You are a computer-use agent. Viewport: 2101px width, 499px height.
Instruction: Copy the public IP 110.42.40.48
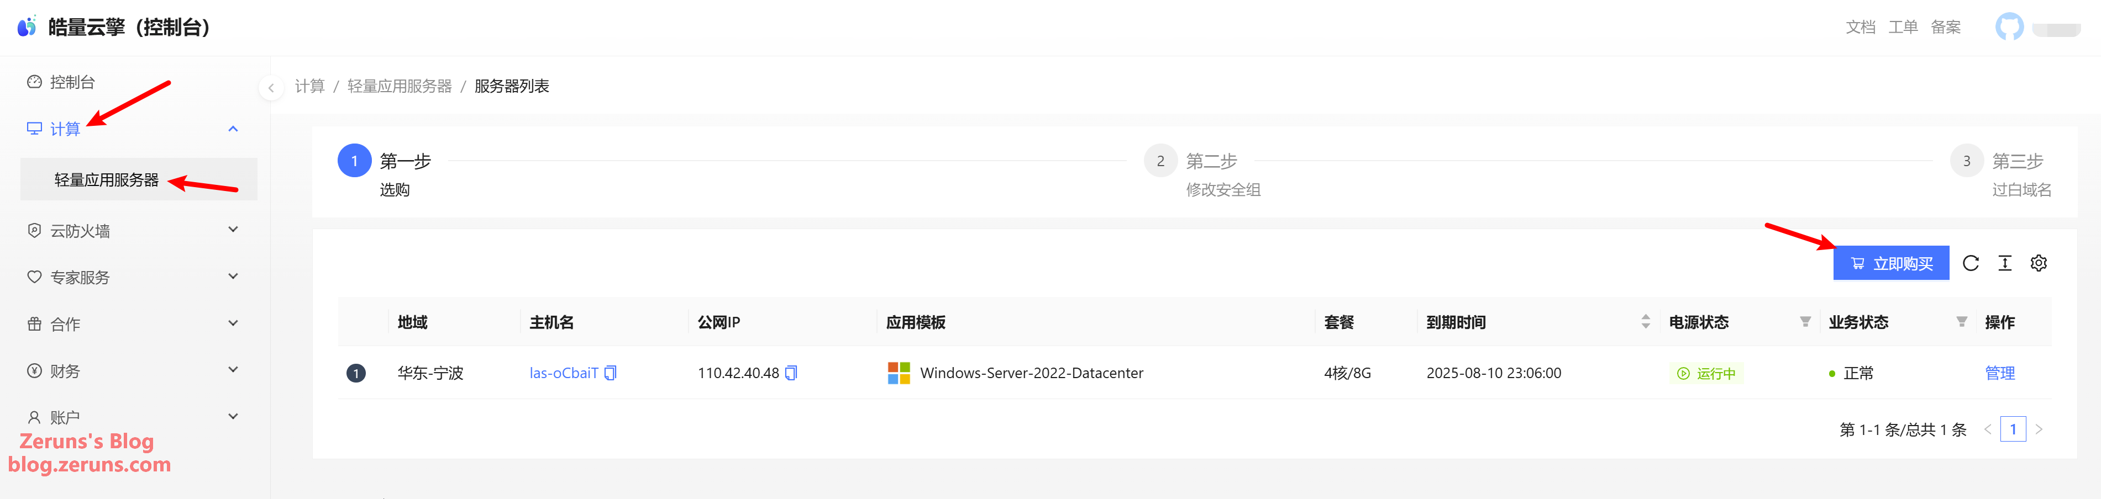click(790, 373)
